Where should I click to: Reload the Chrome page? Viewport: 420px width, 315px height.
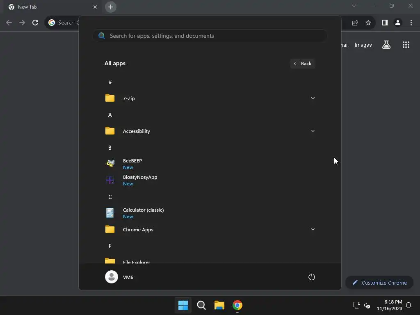coord(35,23)
